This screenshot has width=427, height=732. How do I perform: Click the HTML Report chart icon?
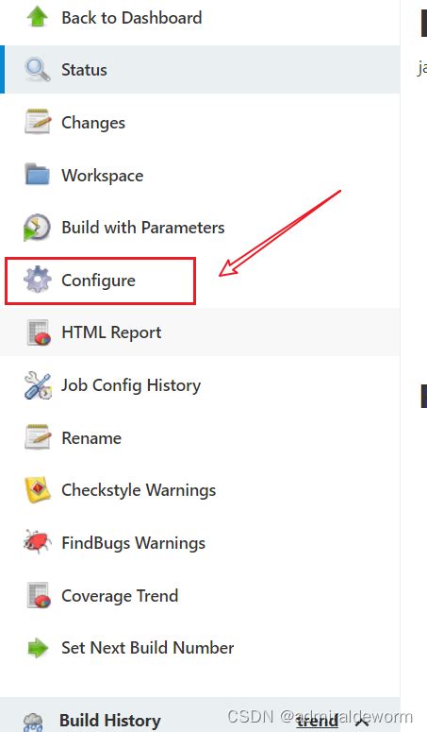[39, 332]
